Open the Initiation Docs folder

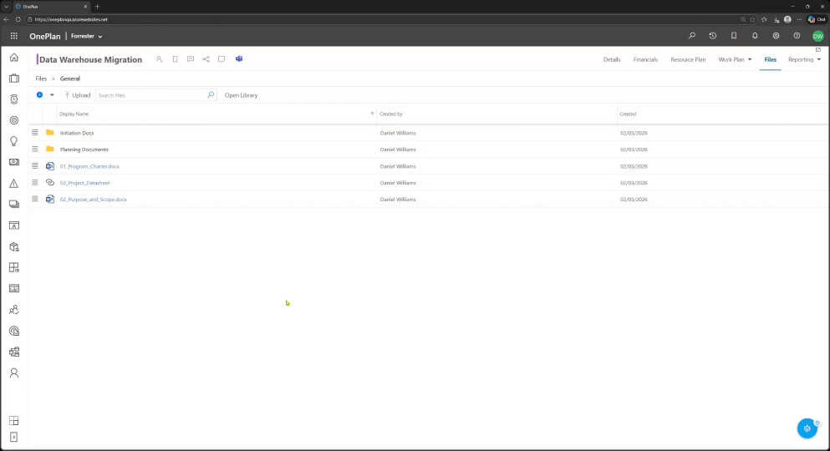click(77, 133)
